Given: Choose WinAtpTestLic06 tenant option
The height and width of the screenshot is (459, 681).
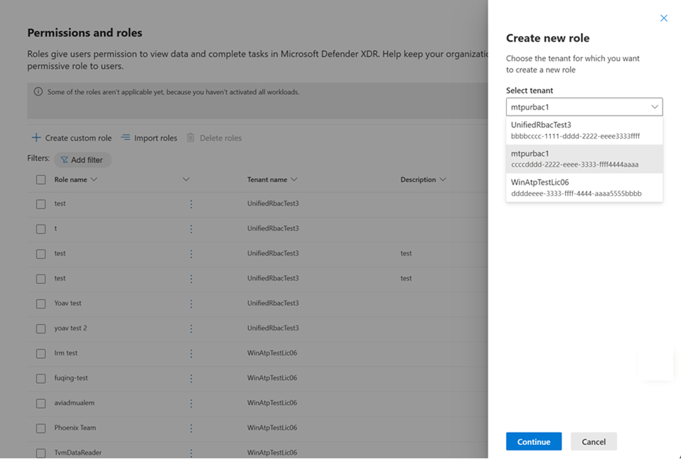Looking at the screenshot, I should (584, 188).
